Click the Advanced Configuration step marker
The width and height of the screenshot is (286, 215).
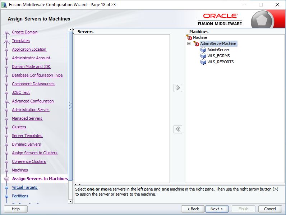[x=7, y=102]
